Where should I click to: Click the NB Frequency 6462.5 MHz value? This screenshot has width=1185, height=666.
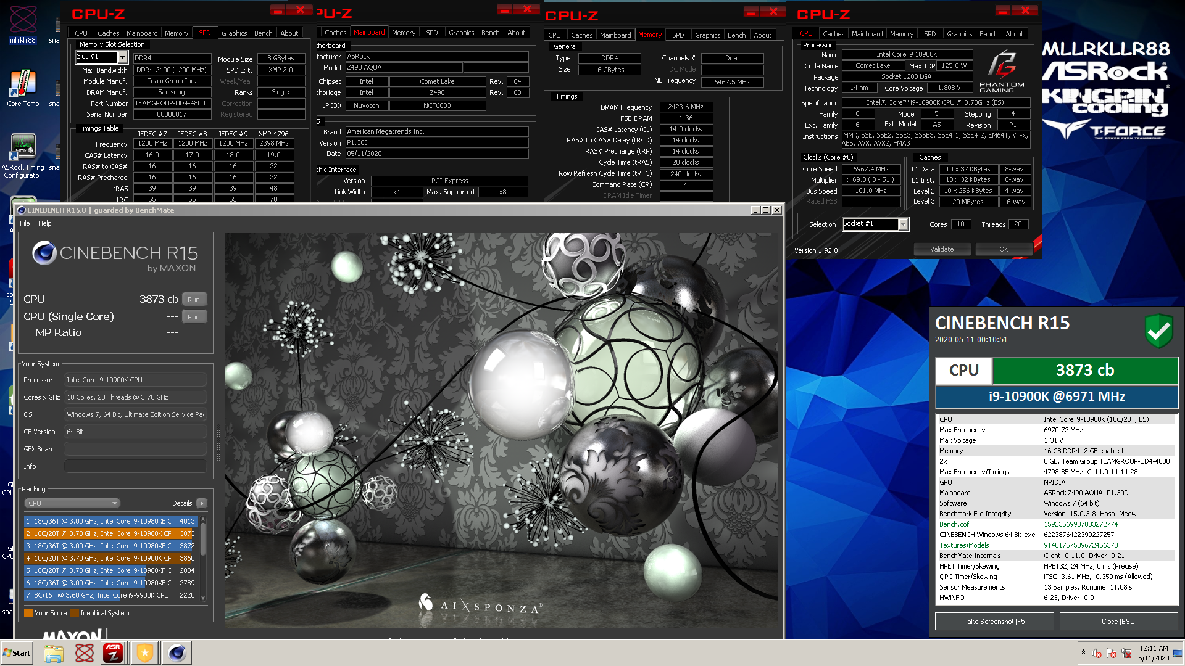pos(732,81)
